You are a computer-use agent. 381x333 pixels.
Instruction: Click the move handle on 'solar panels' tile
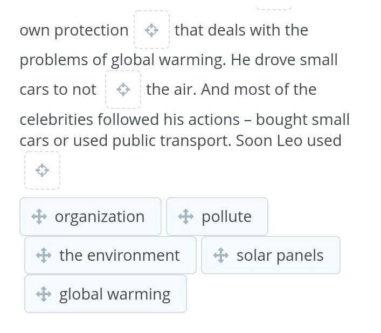tap(221, 255)
